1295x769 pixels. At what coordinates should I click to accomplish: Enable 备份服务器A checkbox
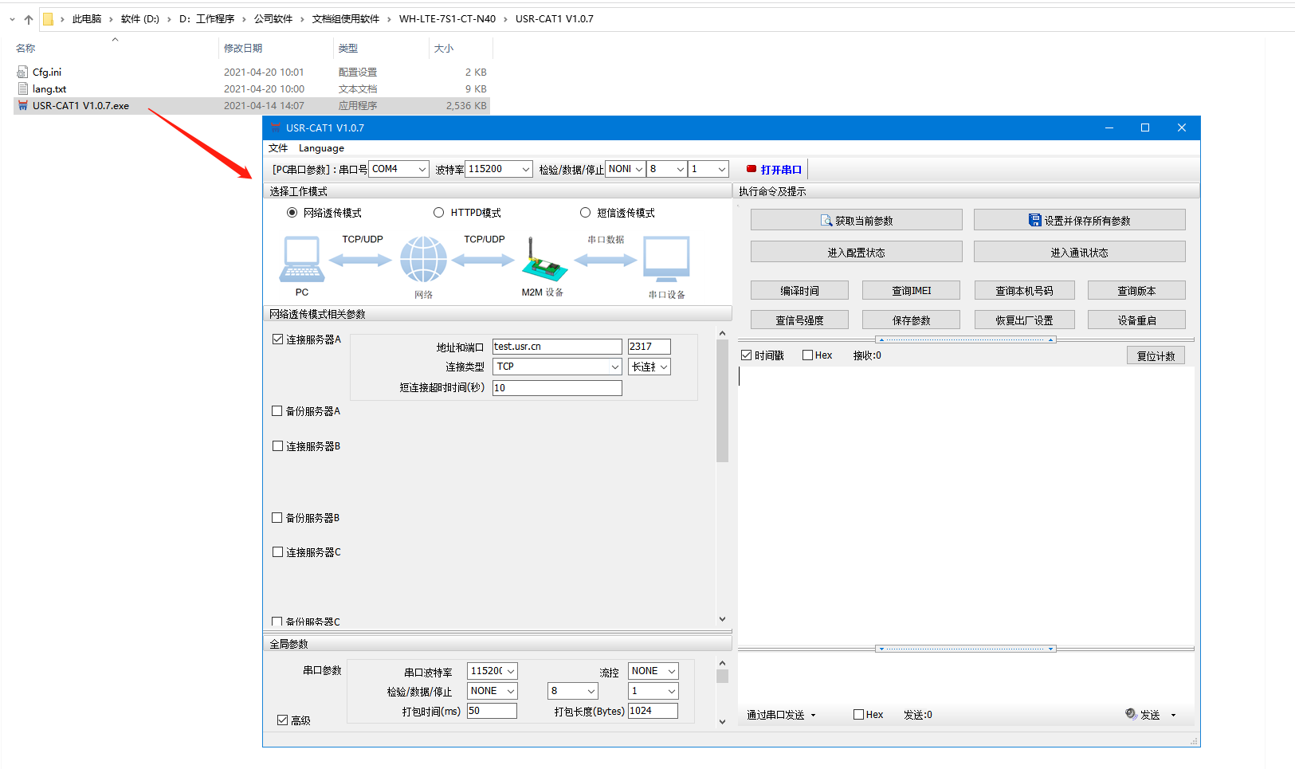pyautogui.click(x=277, y=411)
